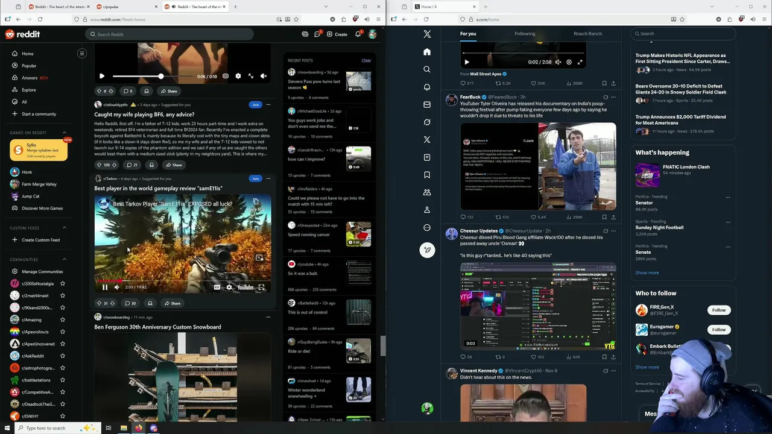Click the X compose post button
The height and width of the screenshot is (434, 772).
coord(427,250)
